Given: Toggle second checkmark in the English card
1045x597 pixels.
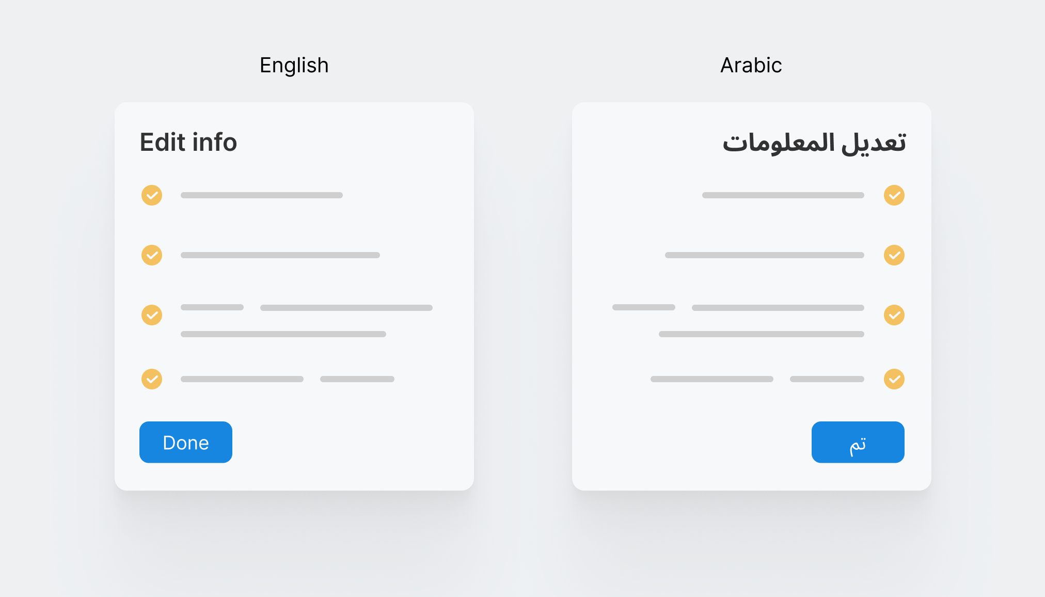Looking at the screenshot, I should tap(152, 255).
